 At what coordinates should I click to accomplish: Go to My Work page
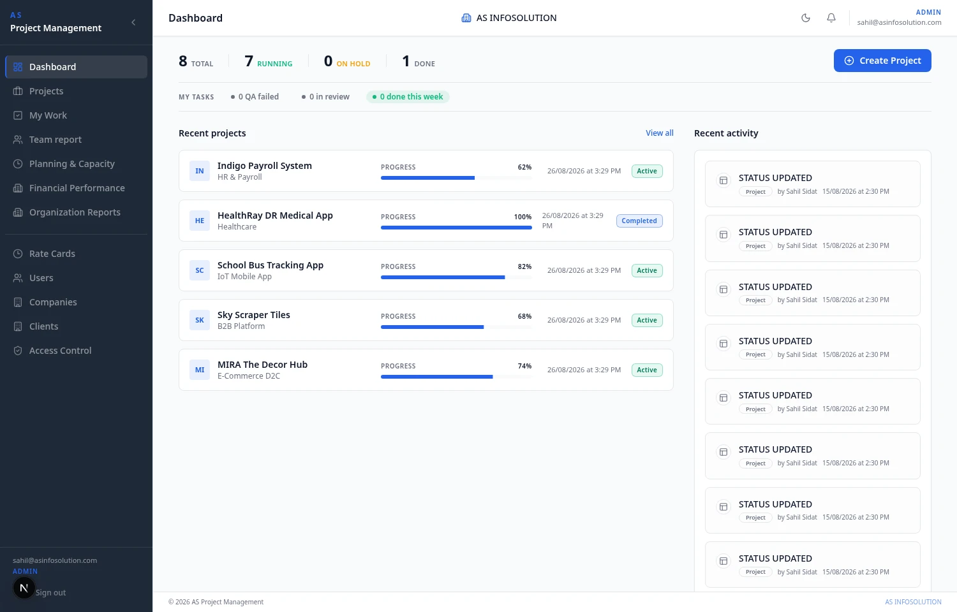(x=76, y=115)
